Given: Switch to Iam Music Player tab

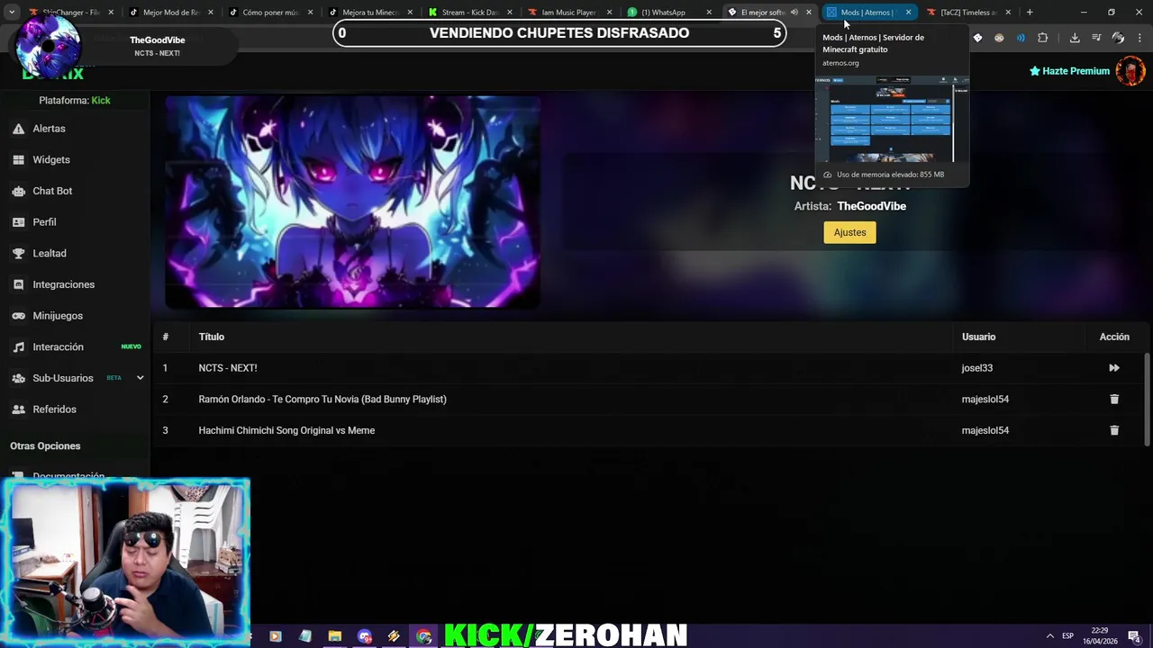Looking at the screenshot, I should click(568, 13).
